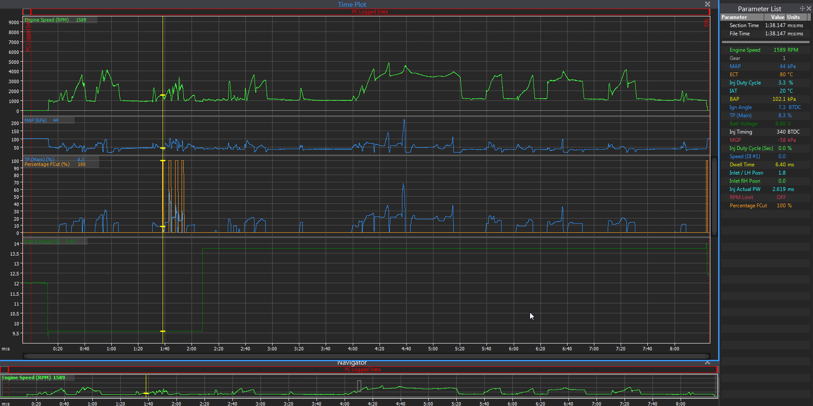Screen dimensions: 813x406
Task: Sort by the Parameter column header
Action: (742, 17)
